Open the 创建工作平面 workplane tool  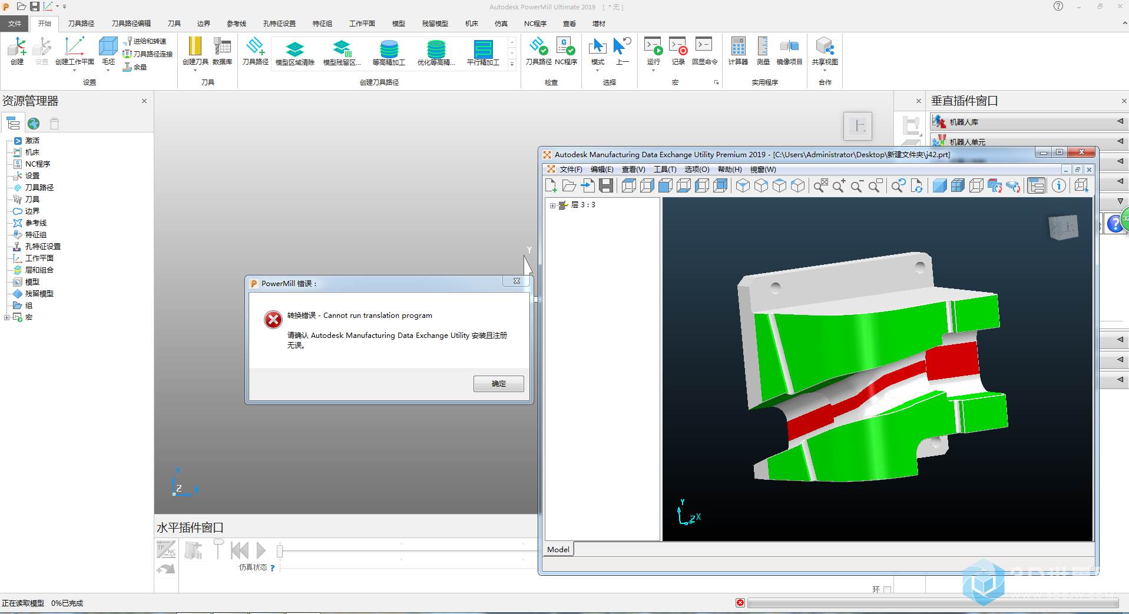coord(74,51)
